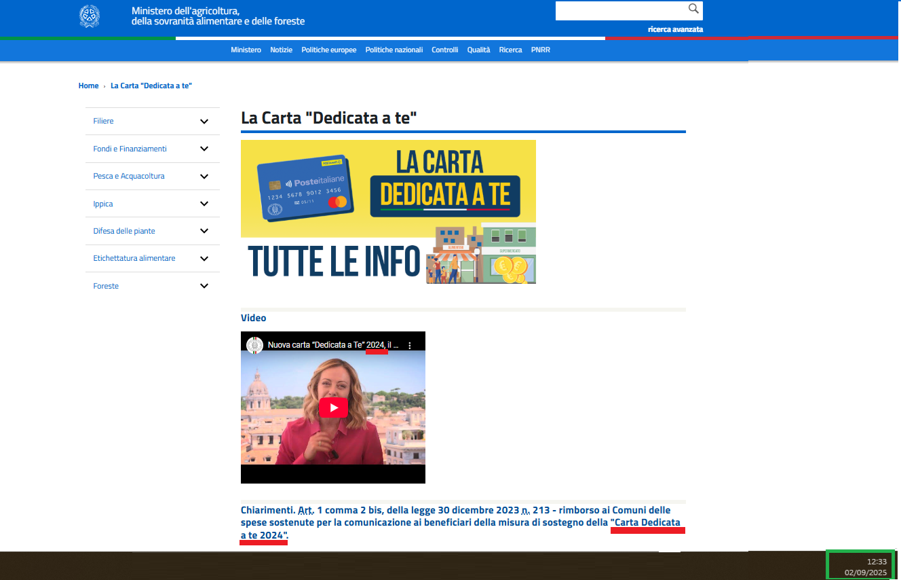The height and width of the screenshot is (580, 901).
Task: Expand the Ippica chevron
Action: click(204, 204)
